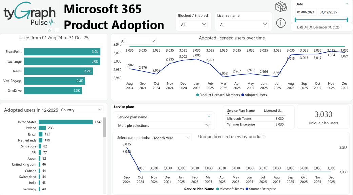
Task: Click the Germany country label
Action: (29, 189)
